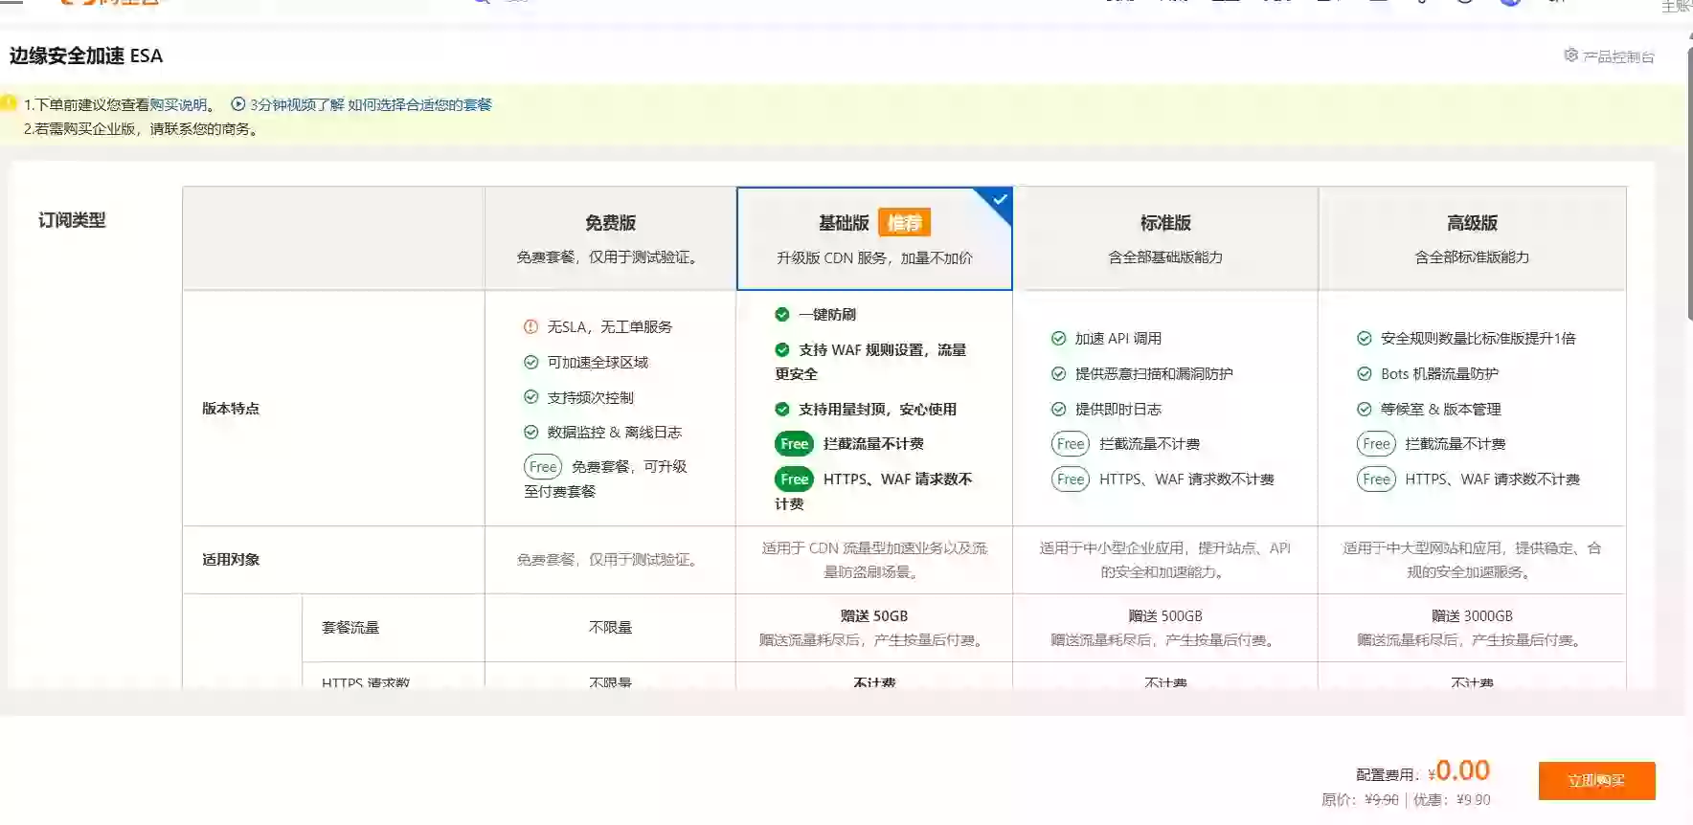Screen dimensions: 1693x825
Task: Click 不限量 in the 套餐流量 row
Action: (x=610, y=628)
